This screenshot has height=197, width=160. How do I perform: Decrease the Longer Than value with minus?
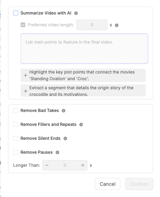[47, 165]
